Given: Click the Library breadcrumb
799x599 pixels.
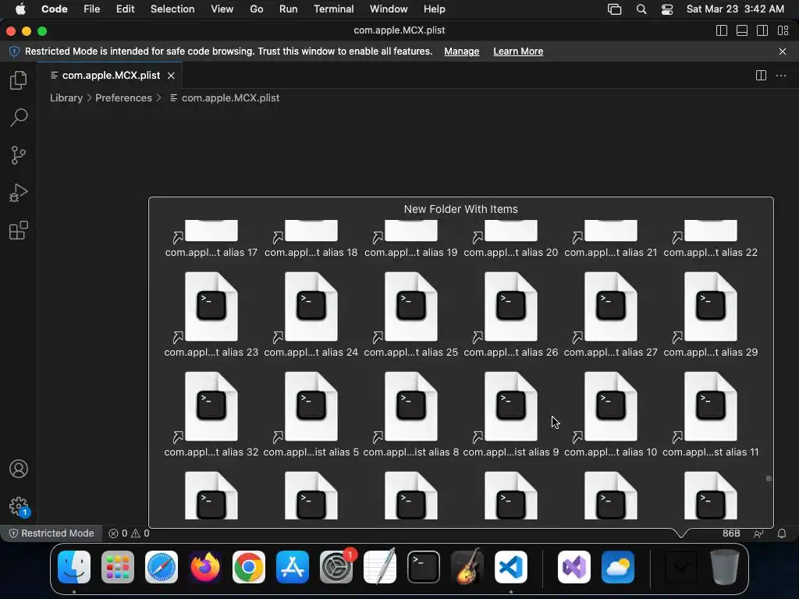Looking at the screenshot, I should tap(66, 97).
